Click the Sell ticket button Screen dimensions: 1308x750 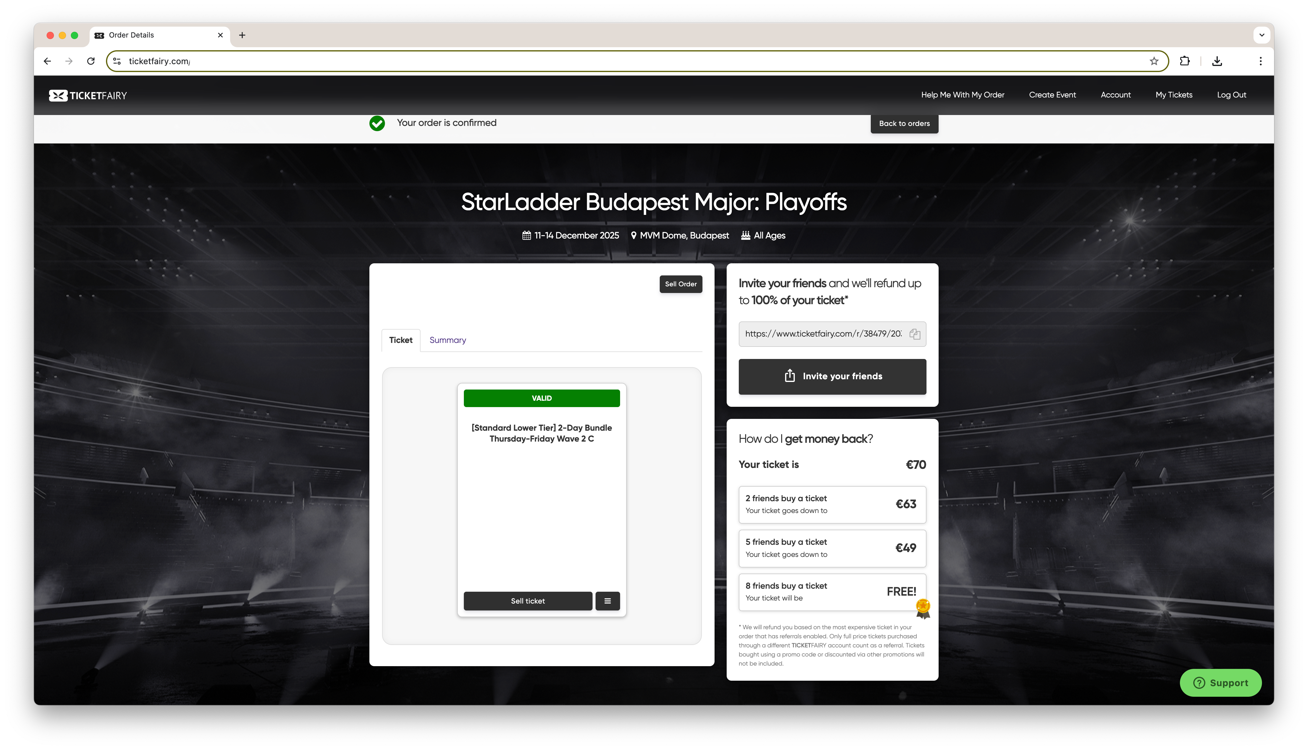(x=527, y=600)
